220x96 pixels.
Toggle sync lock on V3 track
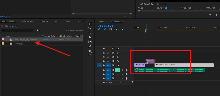(113, 57)
